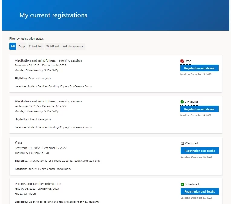The height and width of the screenshot is (204, 231).
Task: Click Deadline: December 30, 2022 text
Action: 196,198
